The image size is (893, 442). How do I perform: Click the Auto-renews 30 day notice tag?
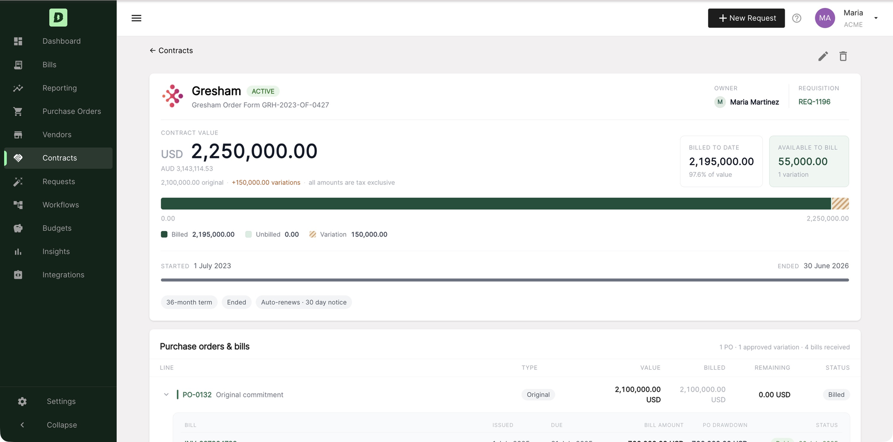(304, 302)
